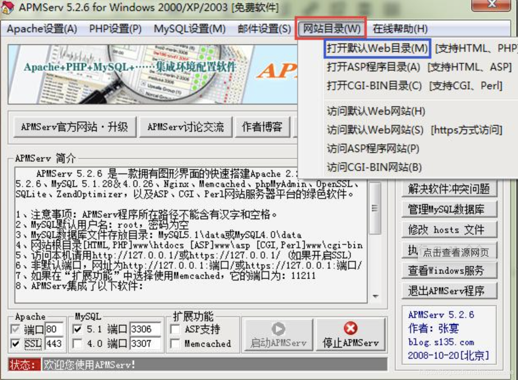Image resolution: width=518 pixels, height=380 pixels.
Task: Click 修改 hosts 文件 button
Action: click(x=449, y=230)
